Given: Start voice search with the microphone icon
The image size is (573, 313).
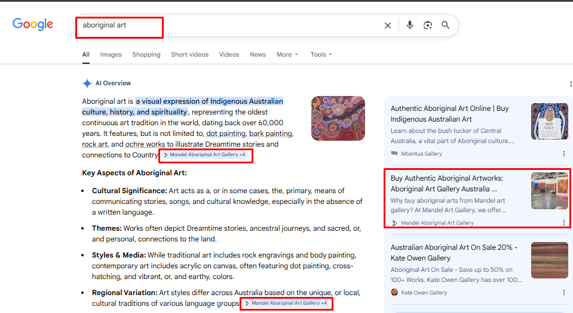Looking at the screenshot, I should click(410, 25).
